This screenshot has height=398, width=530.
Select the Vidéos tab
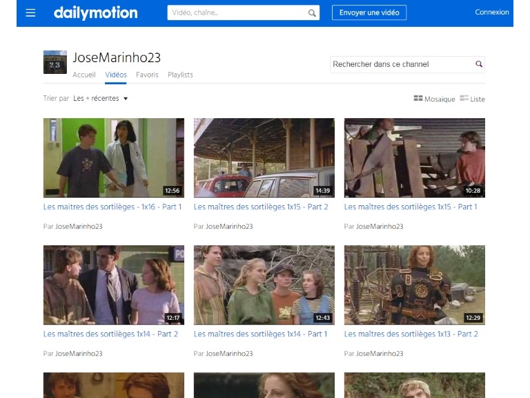116,75
